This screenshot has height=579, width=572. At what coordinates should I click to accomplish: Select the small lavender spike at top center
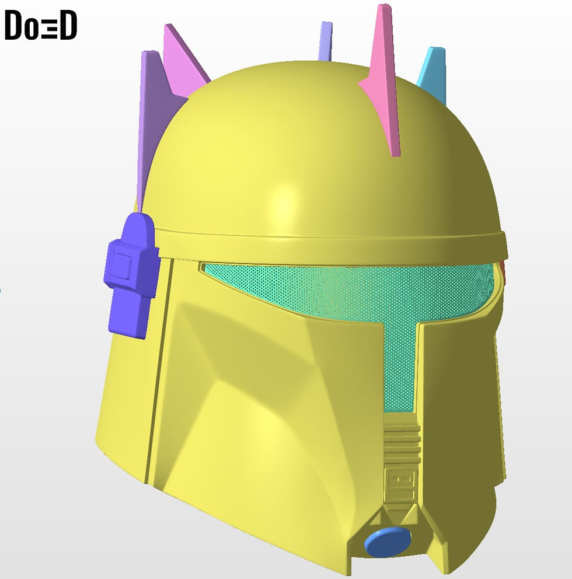click(325, 41)
